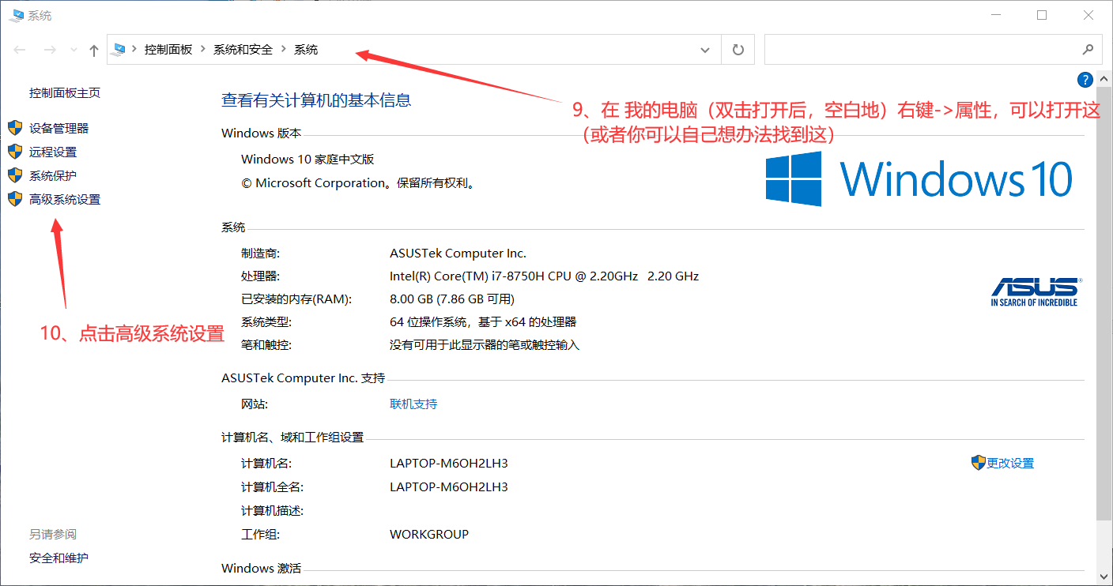
Task: Maximize the 系统 window
Action: tap(1042, 15)
